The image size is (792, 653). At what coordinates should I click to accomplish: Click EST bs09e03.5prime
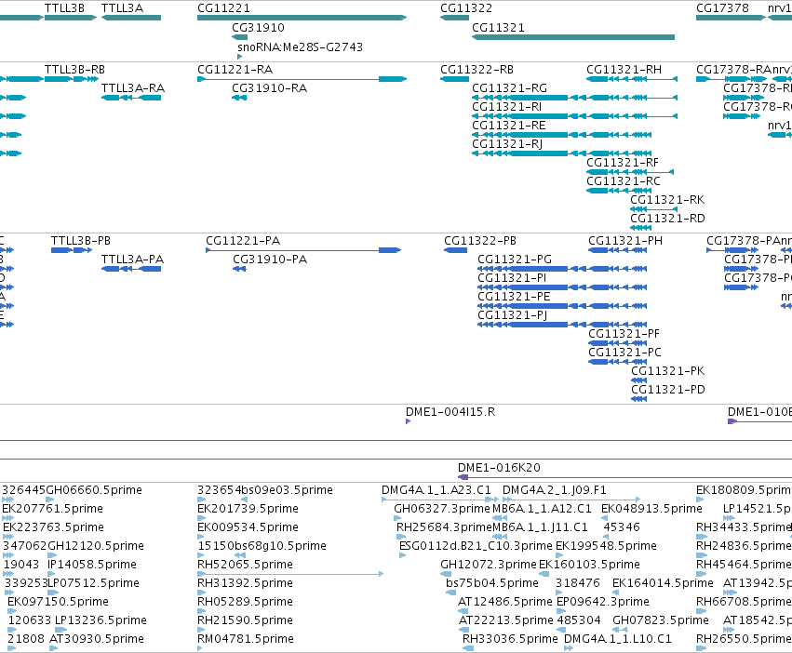click(286, 490)
